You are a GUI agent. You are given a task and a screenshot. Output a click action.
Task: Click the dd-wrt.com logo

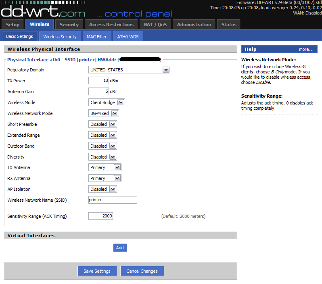(43, 11)
